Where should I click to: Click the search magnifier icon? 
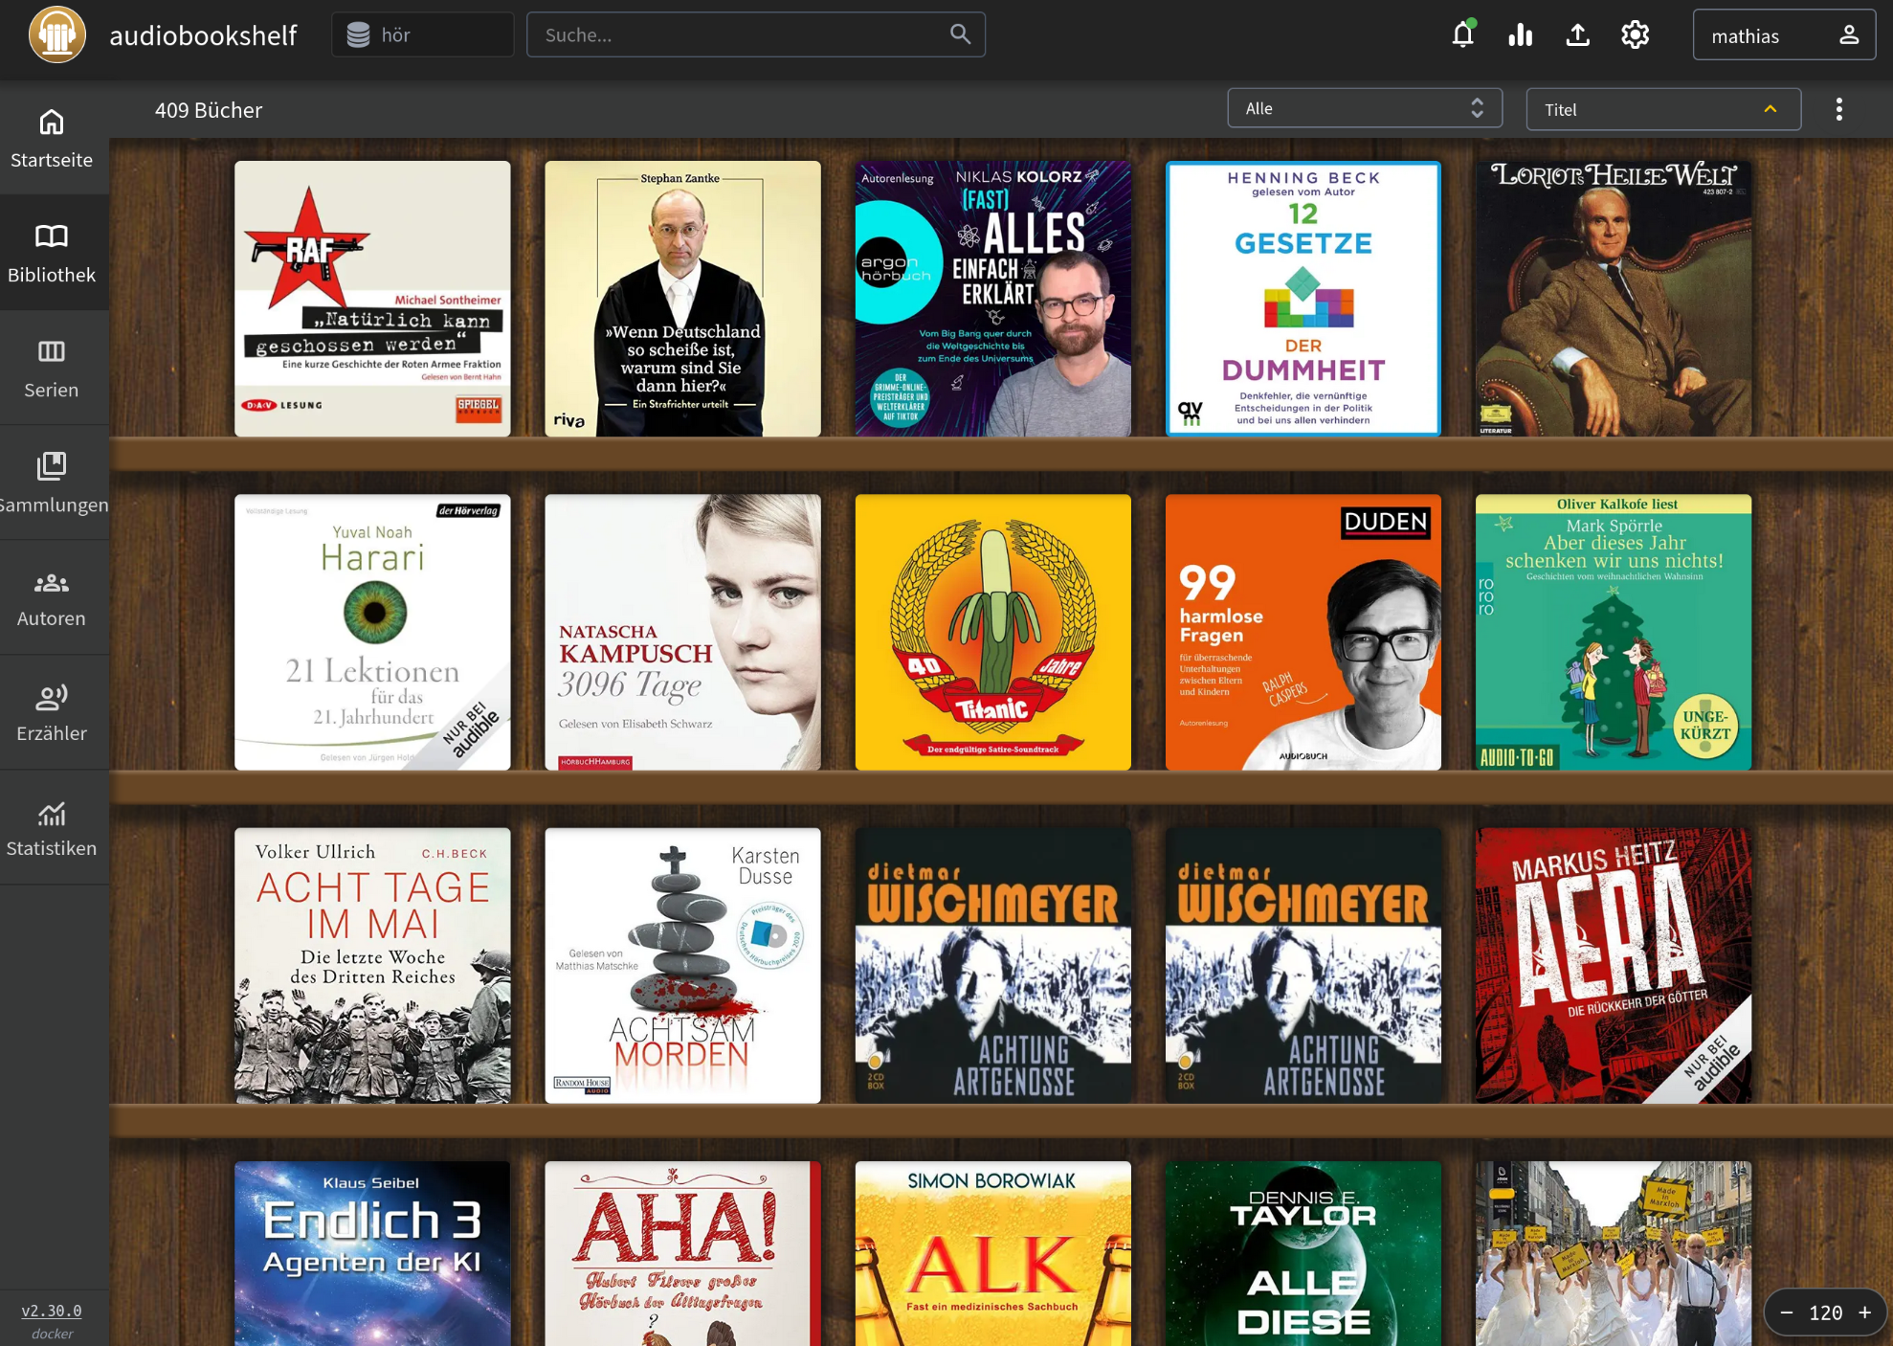[960, 34]
